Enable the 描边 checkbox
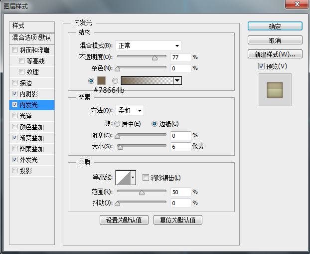This screenshot has width=310, height=254. tap(14, 82)
